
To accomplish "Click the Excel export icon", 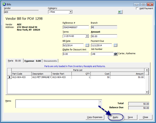I will [120, 12].
